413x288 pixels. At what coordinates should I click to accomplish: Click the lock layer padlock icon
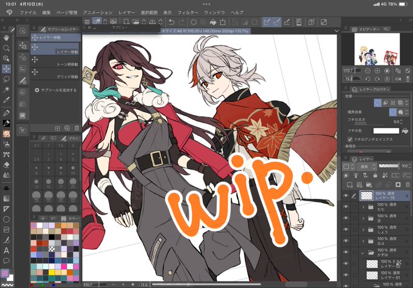(x=375, y=175)
